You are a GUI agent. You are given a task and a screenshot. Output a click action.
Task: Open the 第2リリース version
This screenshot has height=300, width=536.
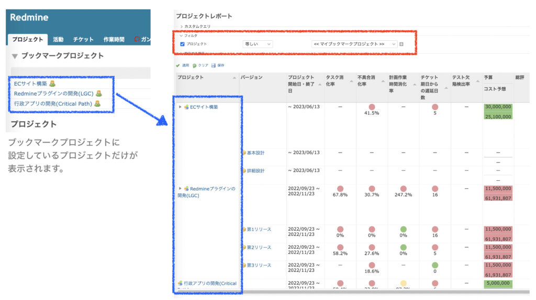point(259,247)
